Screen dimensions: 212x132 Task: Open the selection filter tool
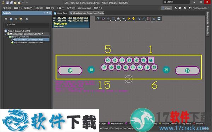98,18
